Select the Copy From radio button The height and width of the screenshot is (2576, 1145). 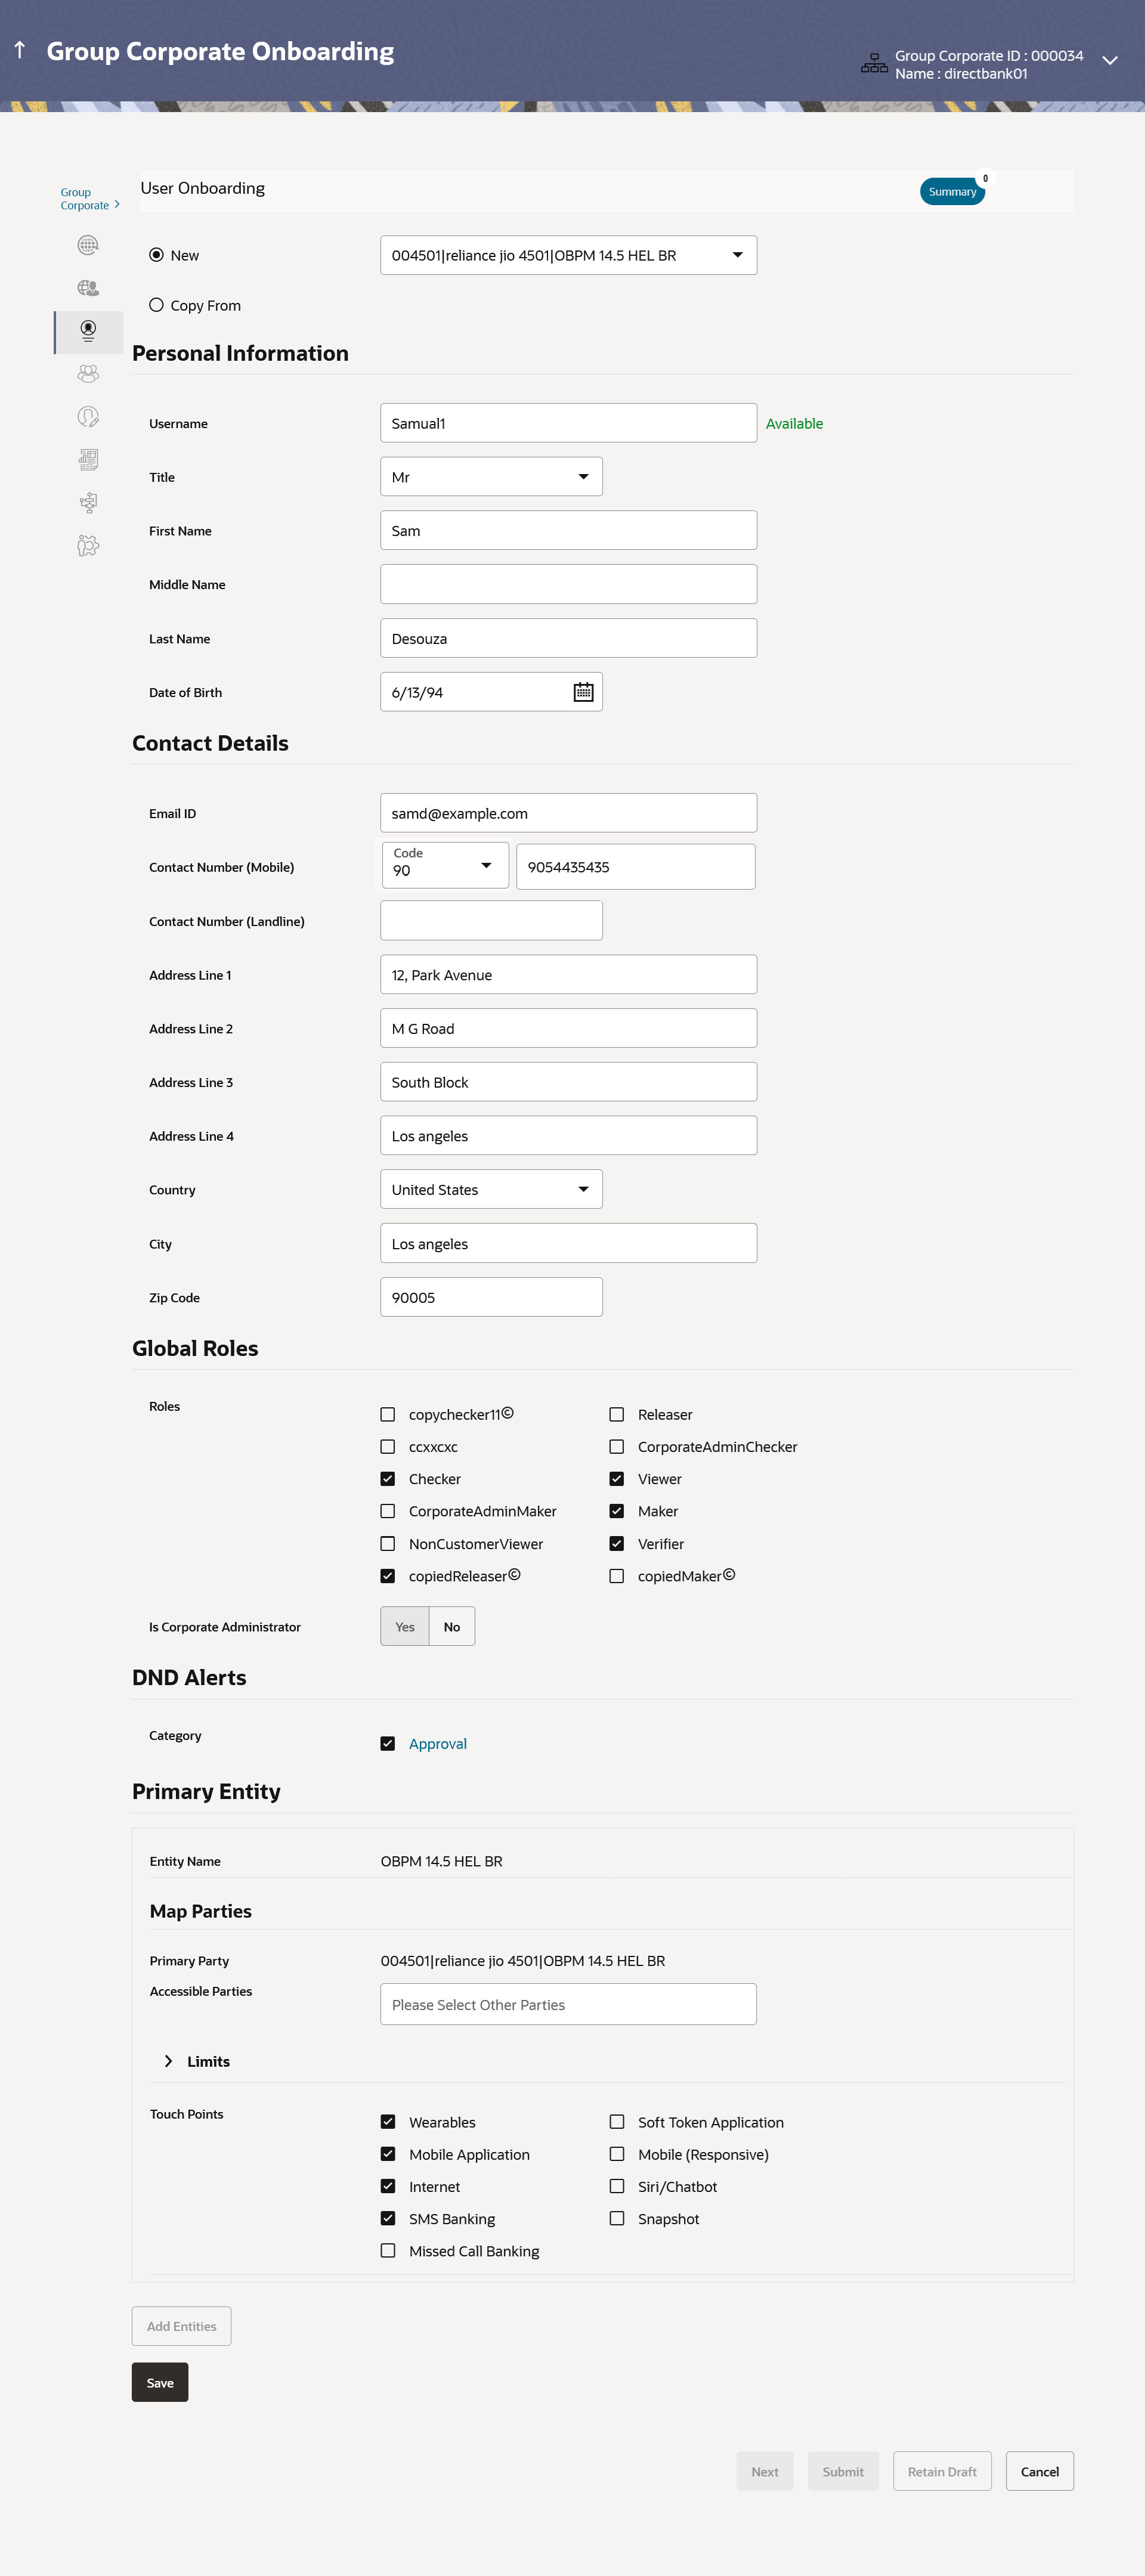[x=156, y=305]
